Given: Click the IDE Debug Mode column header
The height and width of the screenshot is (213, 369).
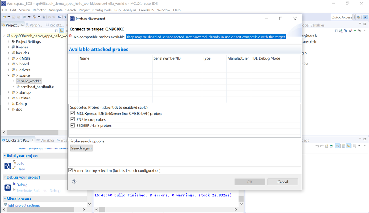Looking at the screenshot, I should [x=266, y=58].
